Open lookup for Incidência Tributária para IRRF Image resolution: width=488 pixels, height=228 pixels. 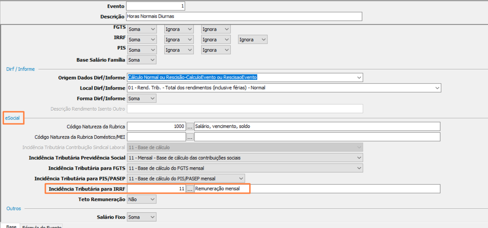point(190,189)
